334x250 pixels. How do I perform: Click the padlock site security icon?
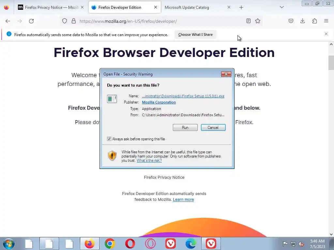pos(74,21)
